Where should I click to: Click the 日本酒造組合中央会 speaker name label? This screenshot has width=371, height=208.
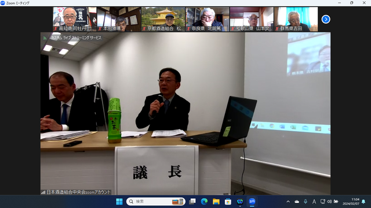pos(78,192)
